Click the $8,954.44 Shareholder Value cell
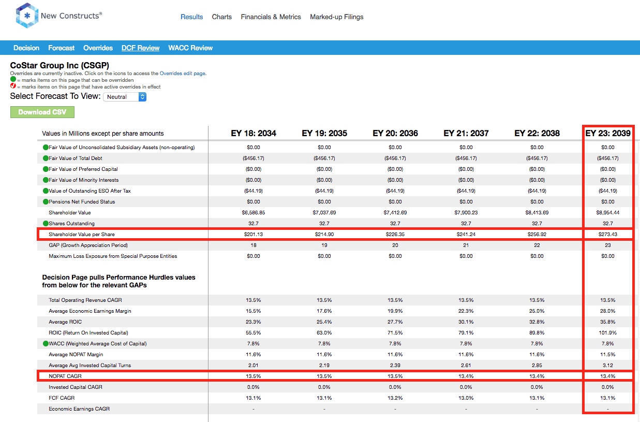 (608, 213)
